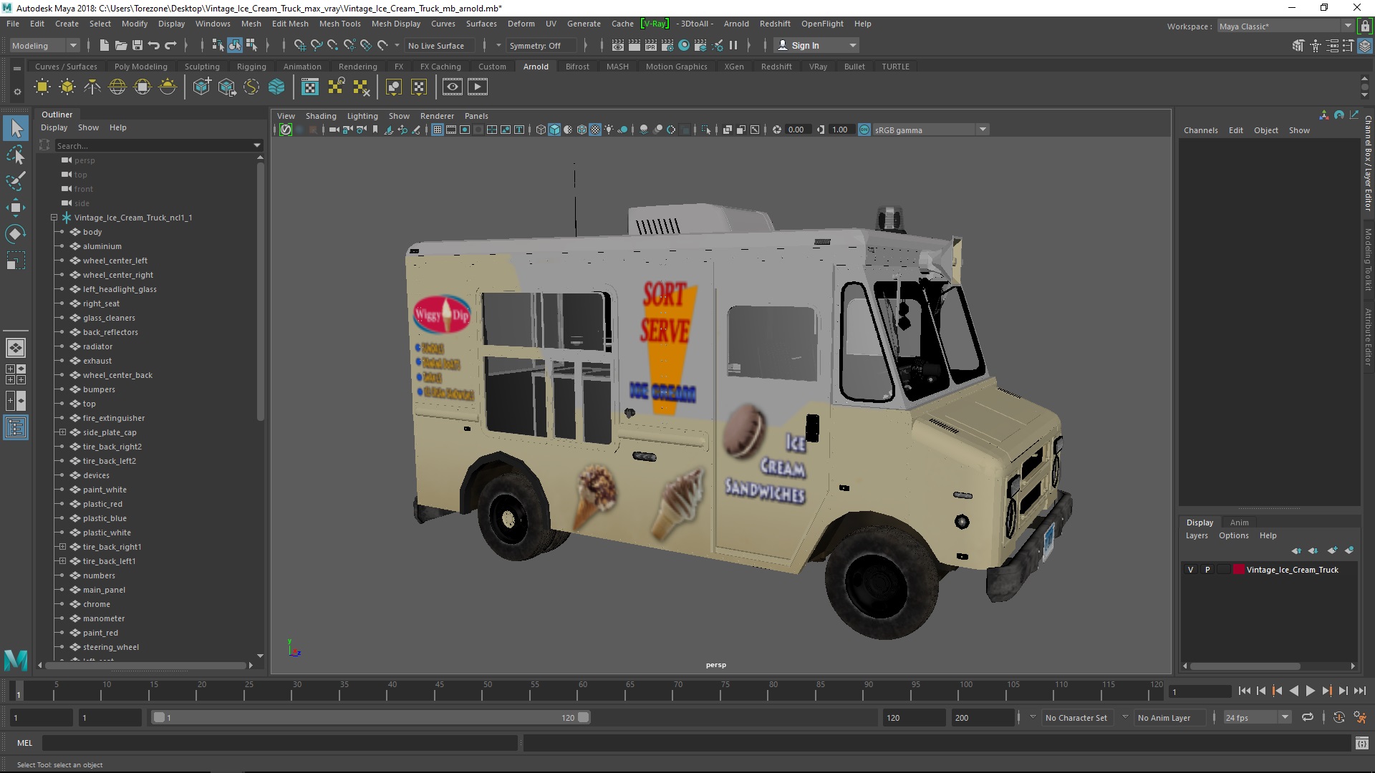Click the time range slider bar

pyautogui.click(x=371, y=717)
